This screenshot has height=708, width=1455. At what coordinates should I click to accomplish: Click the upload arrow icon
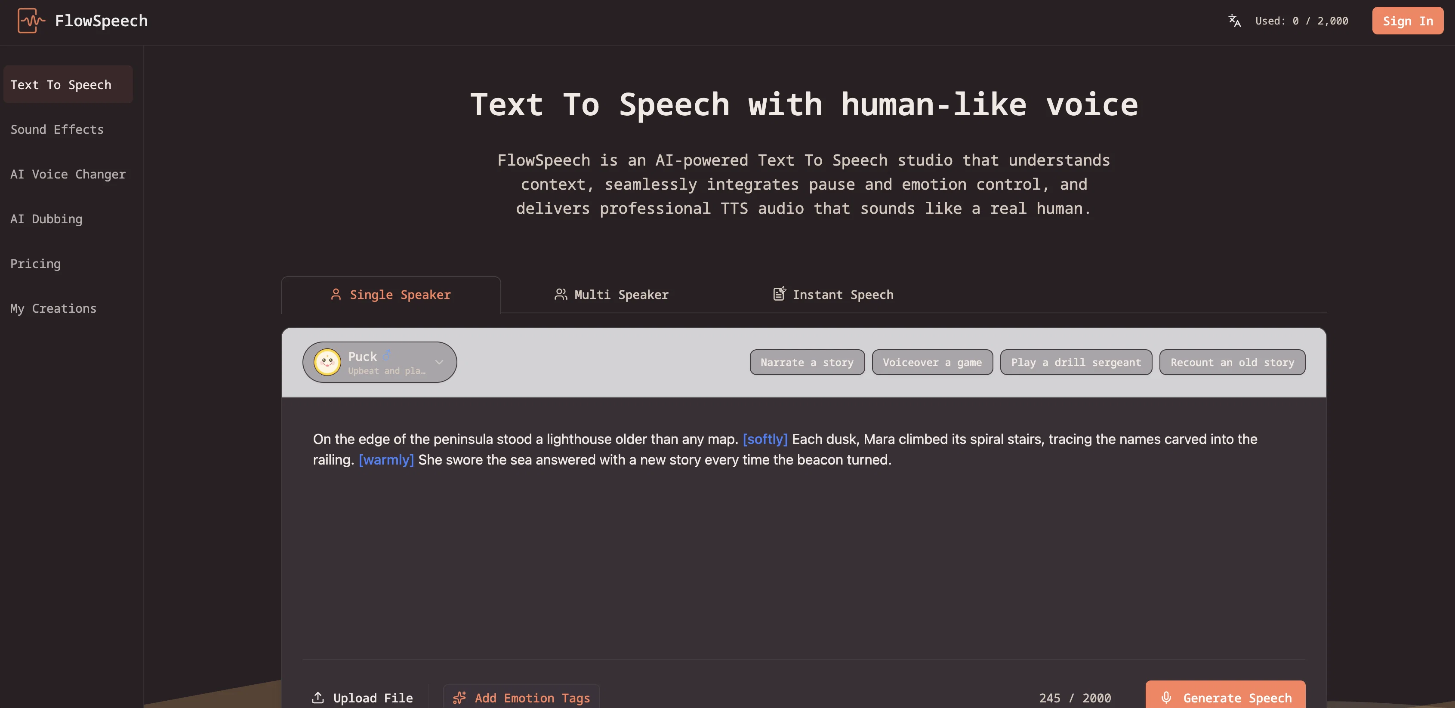(318, 698)
